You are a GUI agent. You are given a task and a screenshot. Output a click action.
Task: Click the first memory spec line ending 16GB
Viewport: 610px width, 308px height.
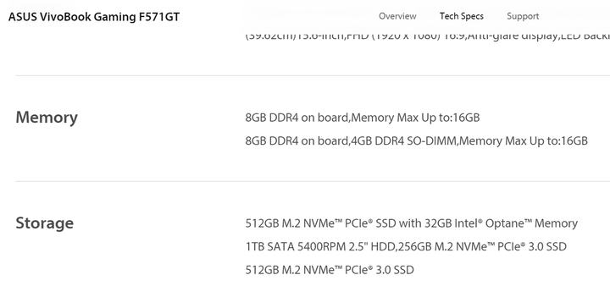coord(363,118)
